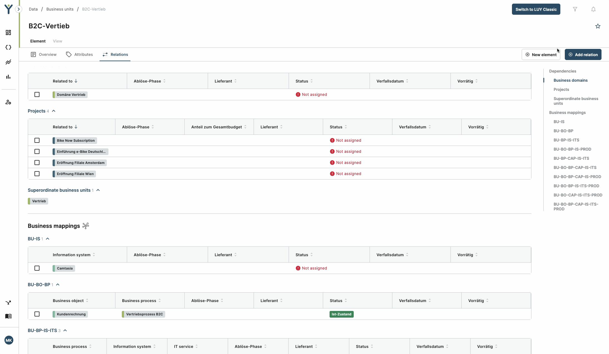Open the filter icon in the top bar
Screen dimensions: 609x354
(x=575, y=9)
